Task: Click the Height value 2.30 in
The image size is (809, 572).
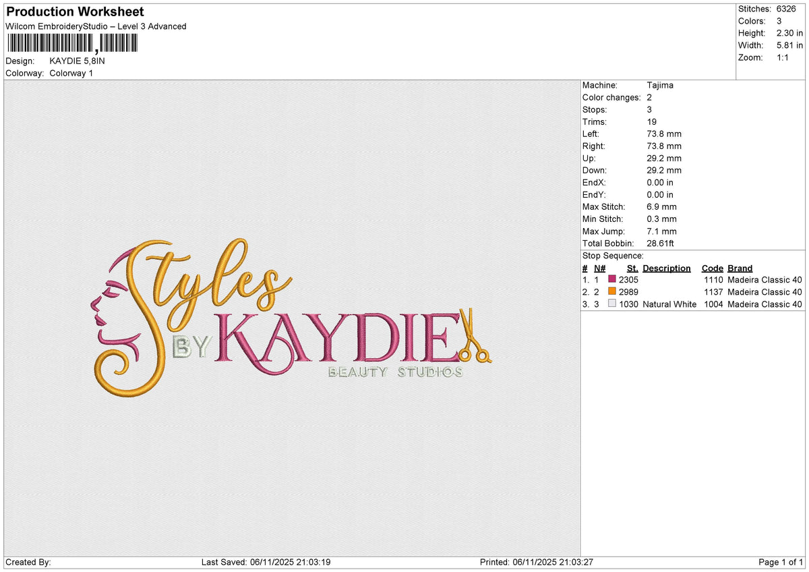Action: tap(789, 33)
